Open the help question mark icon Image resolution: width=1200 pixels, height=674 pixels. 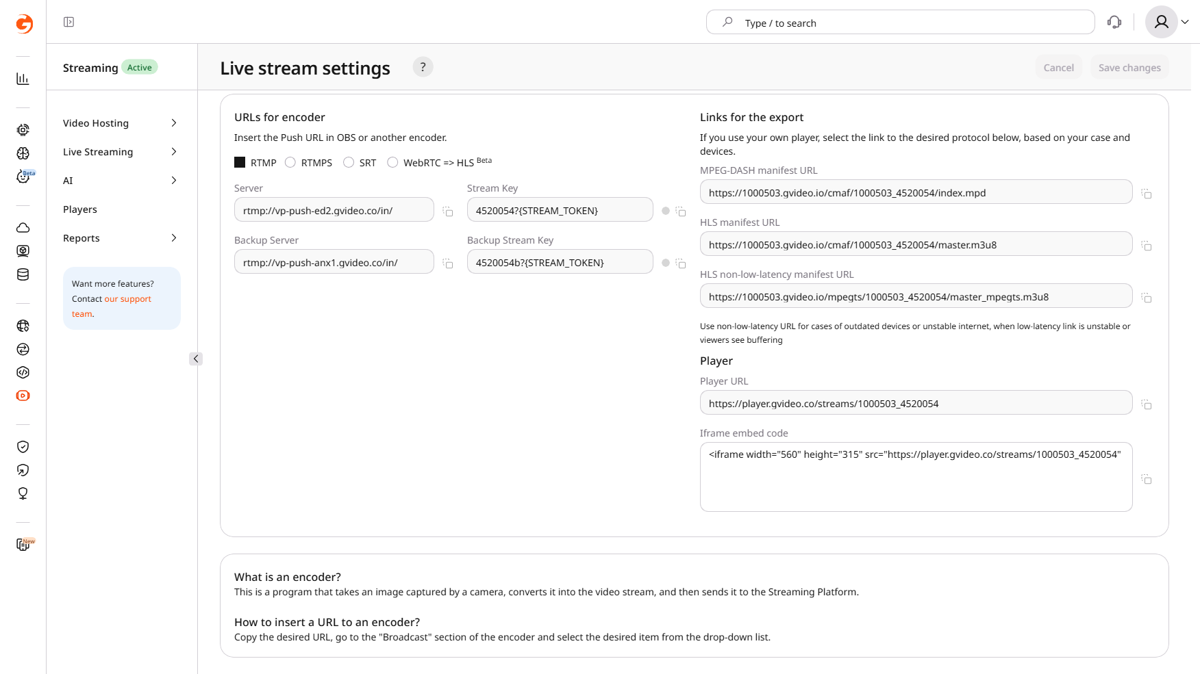423,67
